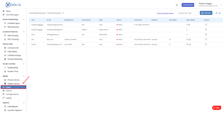Click the Geo Fencing pin icon
Viewport: 223px width, 113px height.
[x=5, y=36]
